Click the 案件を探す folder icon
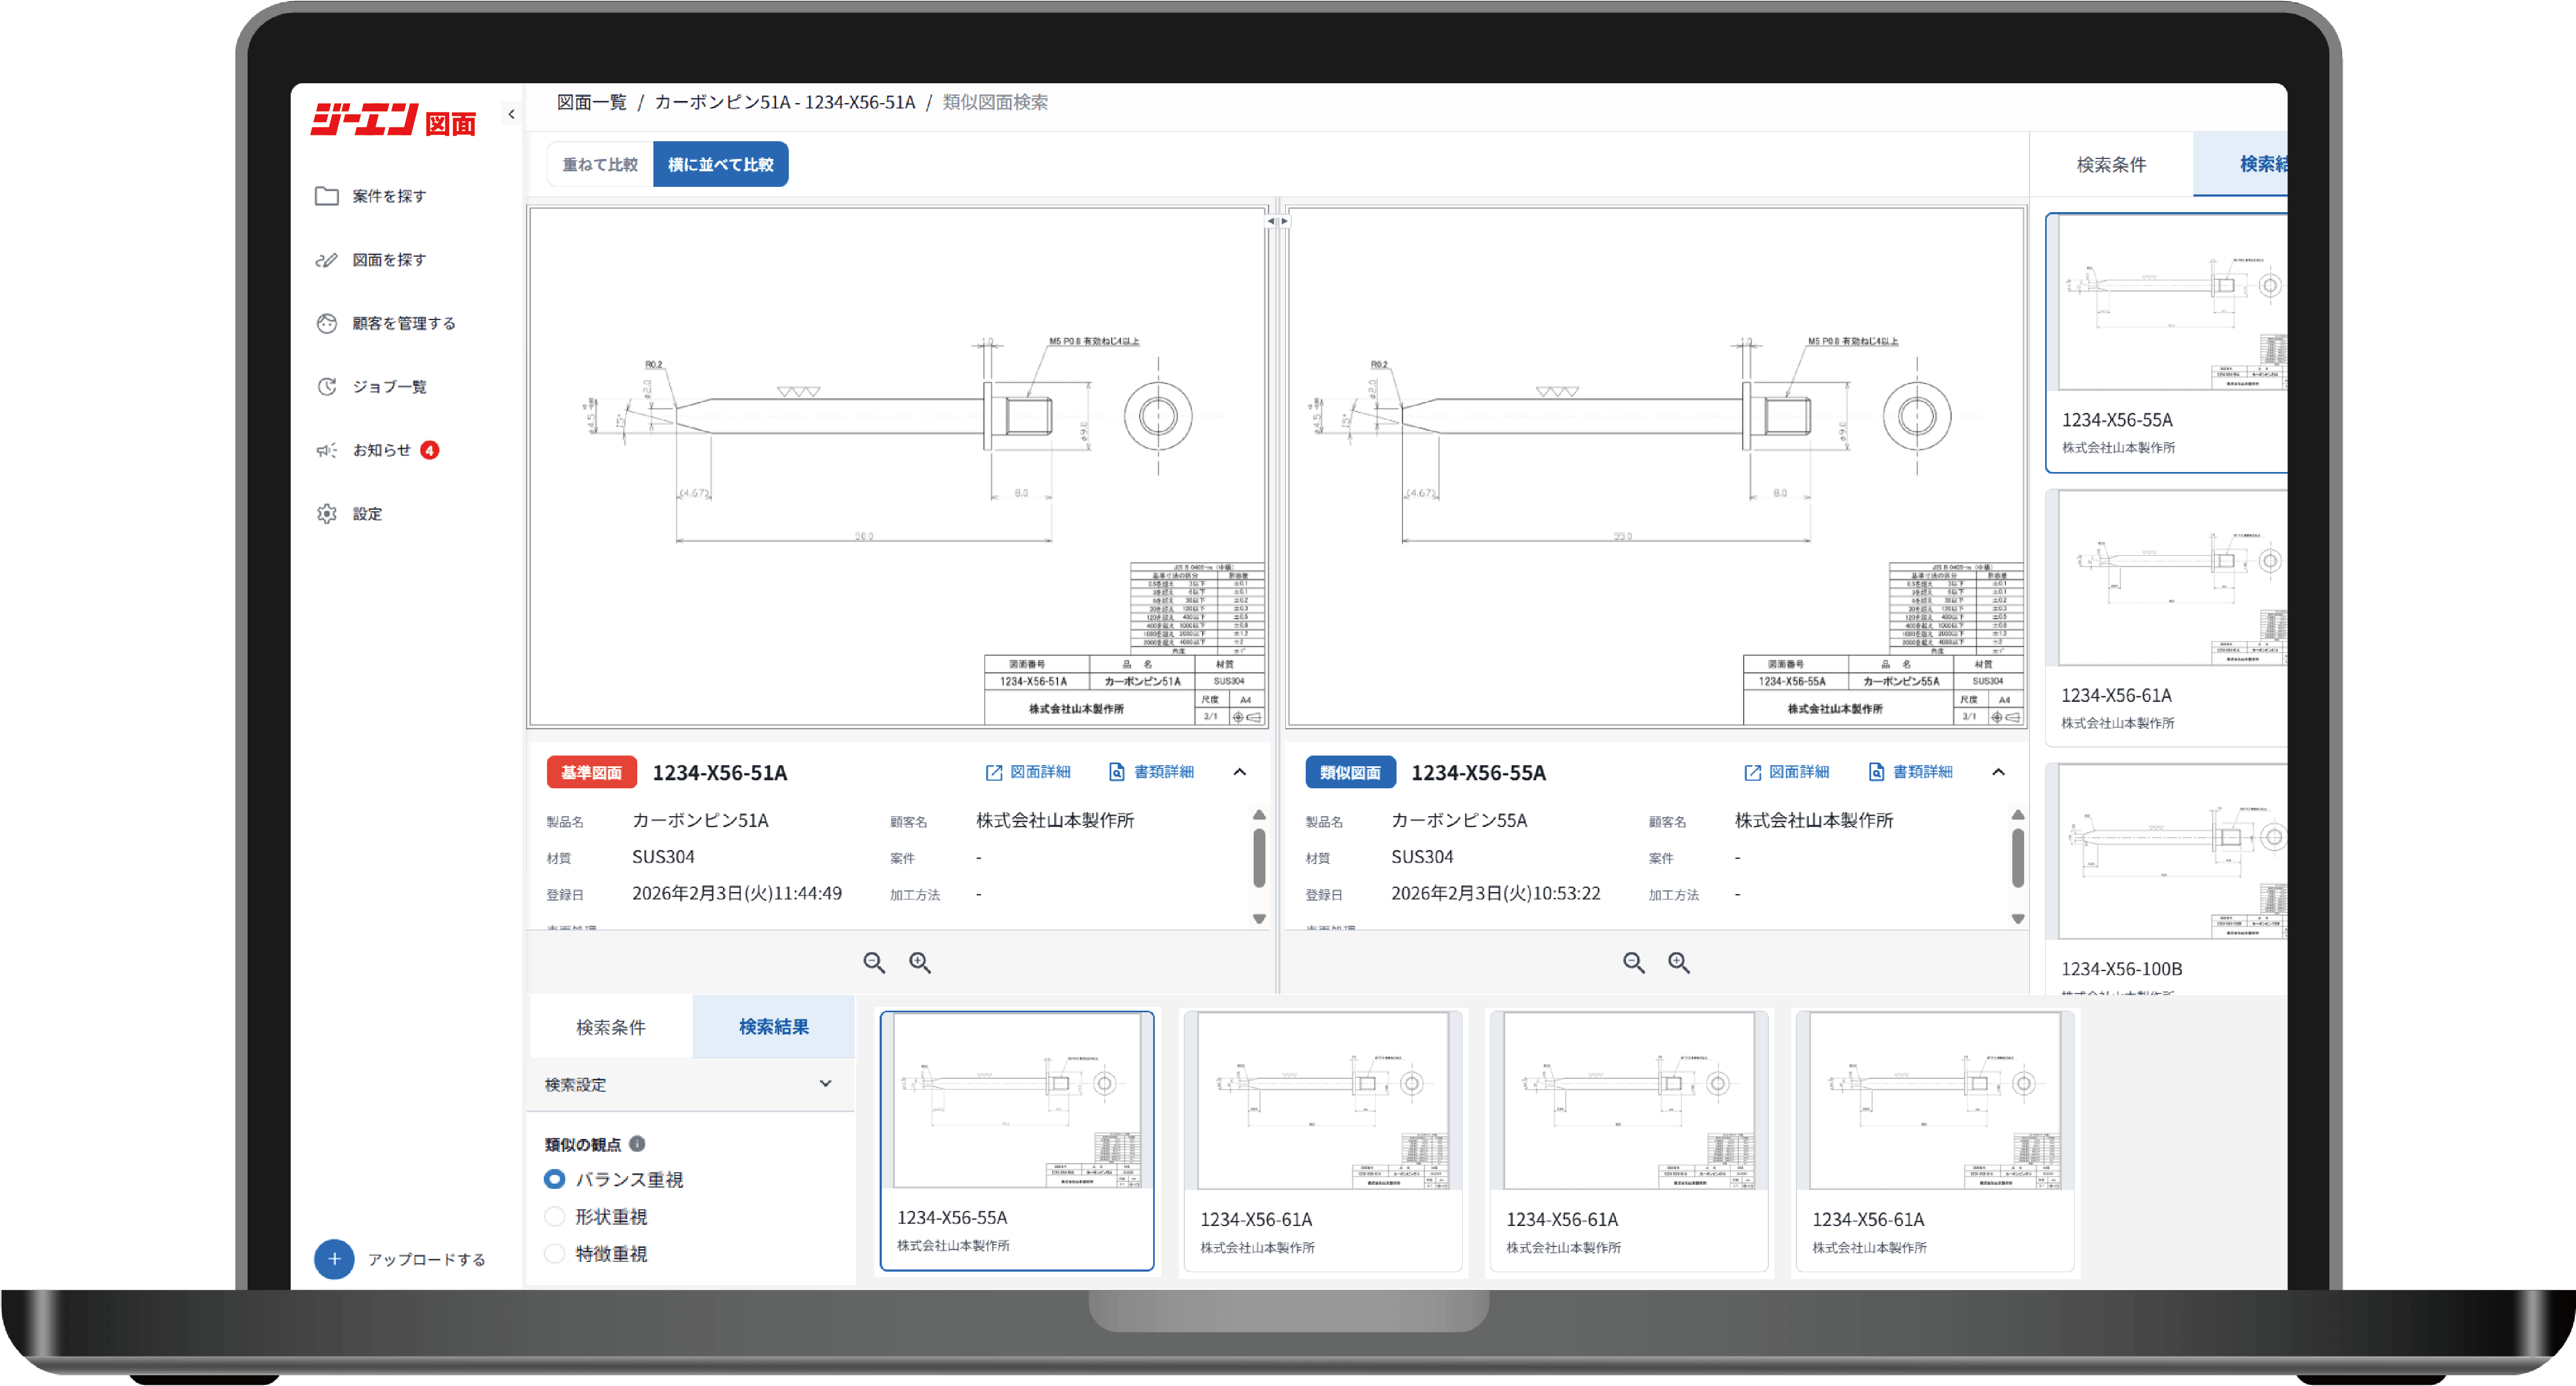The image size is (2576, 1386). 326,196
